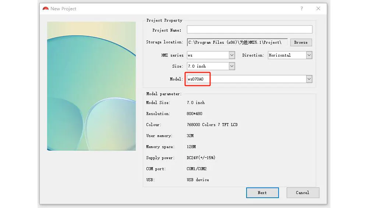Click the USB device value
This screenshot has width=368, height=208.
198,180
